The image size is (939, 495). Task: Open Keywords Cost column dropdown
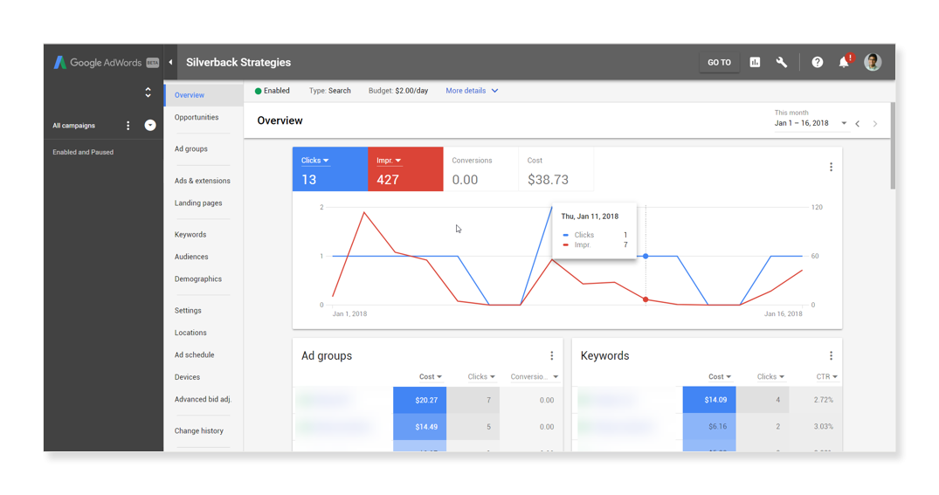click(720, 376)
